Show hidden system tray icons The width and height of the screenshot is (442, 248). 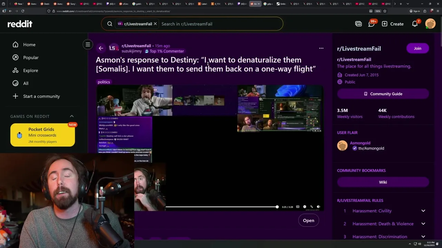click(x=410, y=244)
